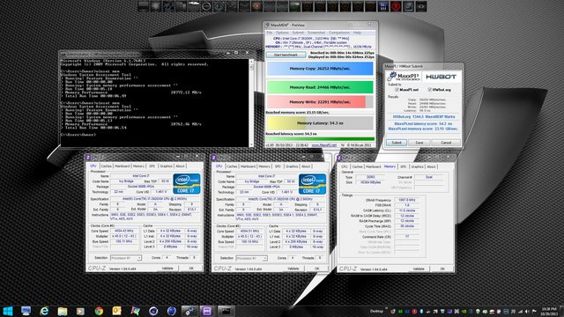The height and width of the screenshot is (317, 564).
Task: Open Selection dropdown in middle CPU-Z window
Action: (251, 258)
